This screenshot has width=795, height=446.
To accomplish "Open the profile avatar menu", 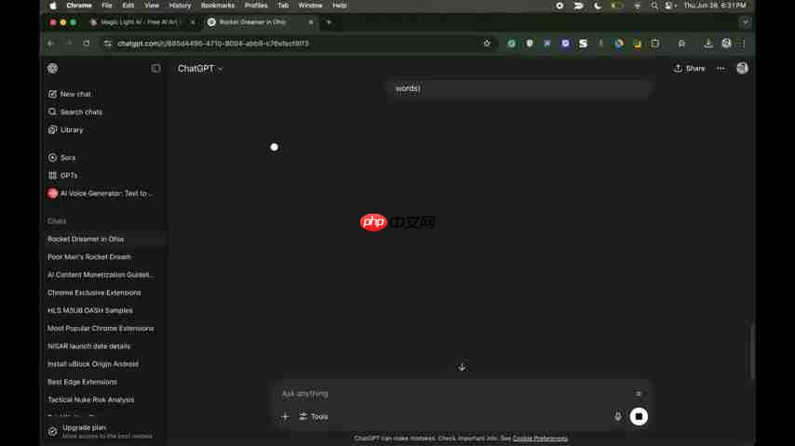I will click(742, 69).
